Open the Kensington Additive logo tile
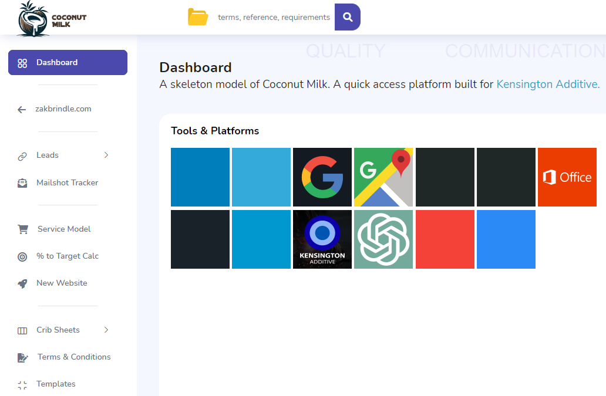Image resolution: width=606 pixels, height=396 pixels. tap(322, 239)
